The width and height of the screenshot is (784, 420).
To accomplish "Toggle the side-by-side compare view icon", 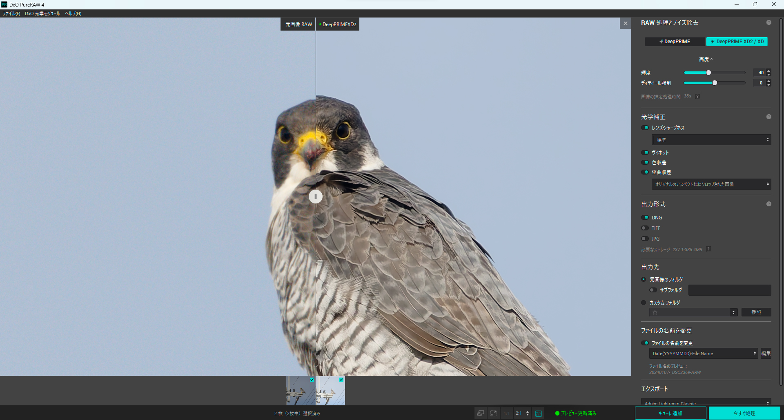I will click(539, 413).
